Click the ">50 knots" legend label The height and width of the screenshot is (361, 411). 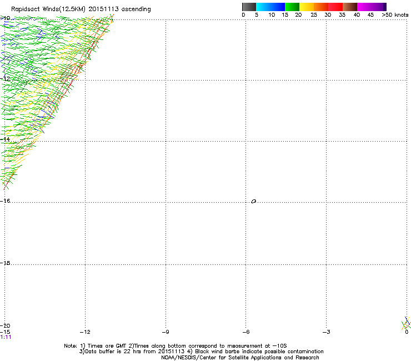[395, 15]
